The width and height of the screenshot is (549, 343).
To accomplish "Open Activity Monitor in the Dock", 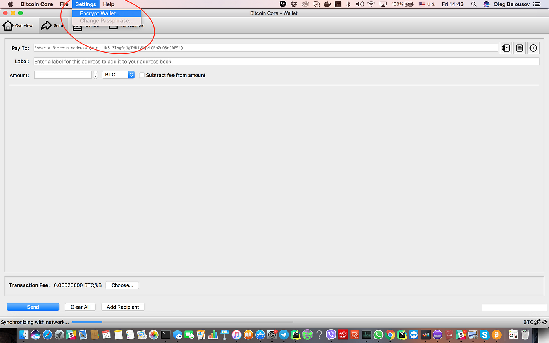I will click(367, 335).
